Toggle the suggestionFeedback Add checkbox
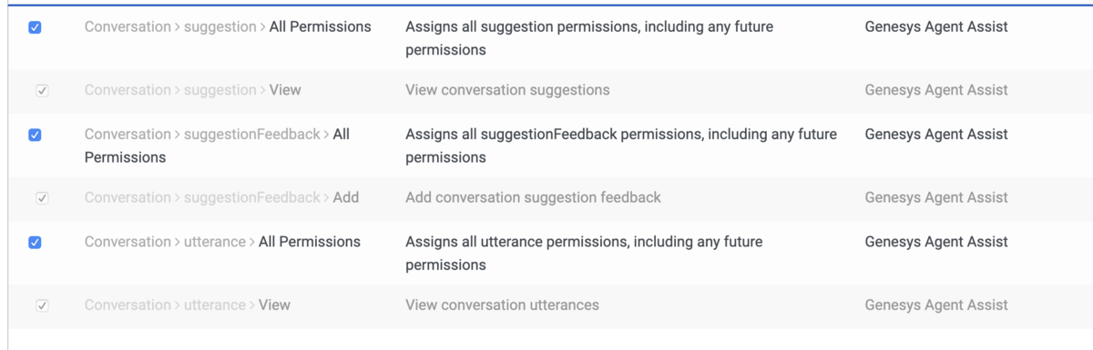This screenshot has width=1093, height=350. [x=42, y=198]
